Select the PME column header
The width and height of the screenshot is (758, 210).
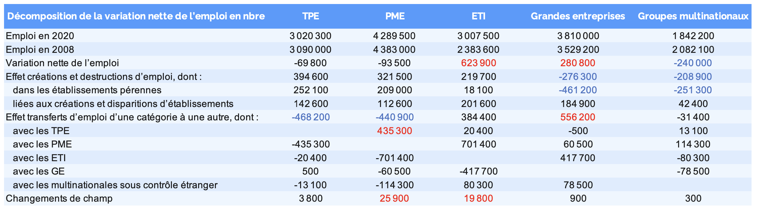click(x=395, y=16)
